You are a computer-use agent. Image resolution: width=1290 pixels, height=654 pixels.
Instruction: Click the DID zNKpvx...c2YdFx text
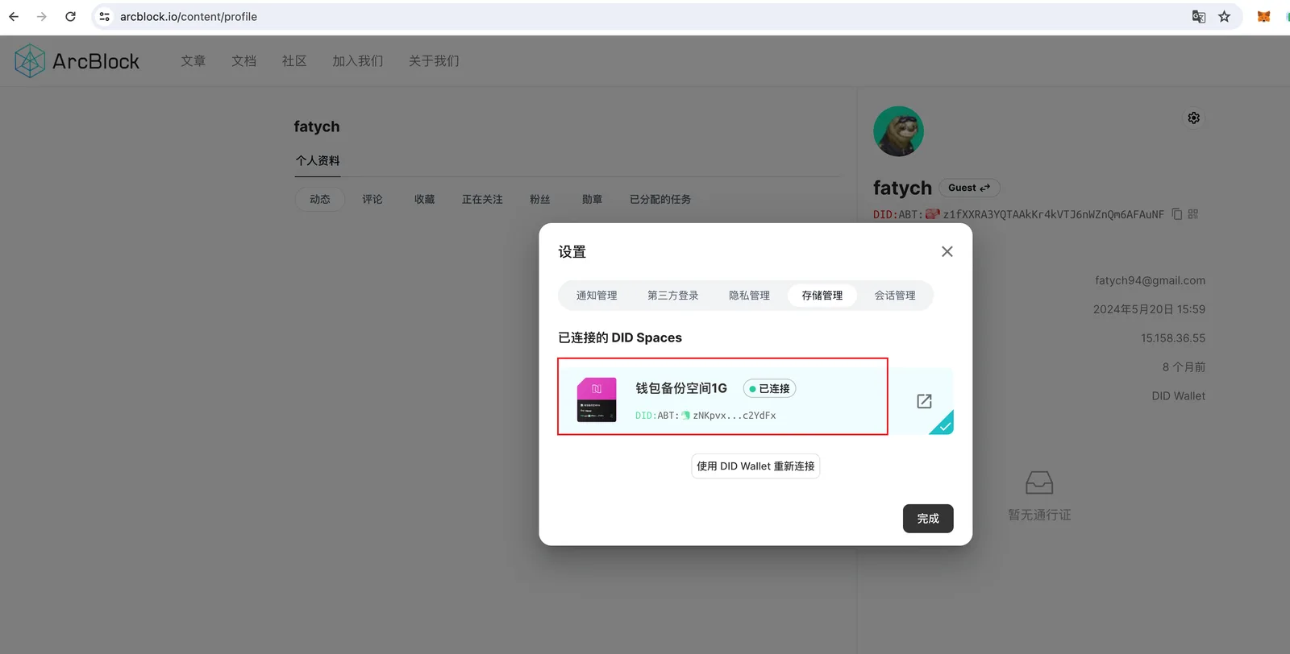[x=734, y=416]
